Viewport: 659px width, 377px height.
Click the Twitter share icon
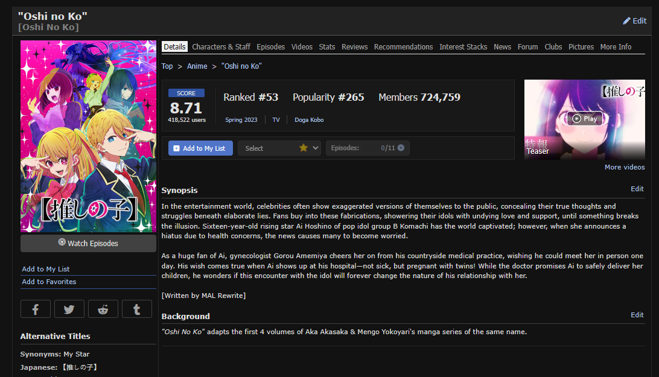(69, 309)
